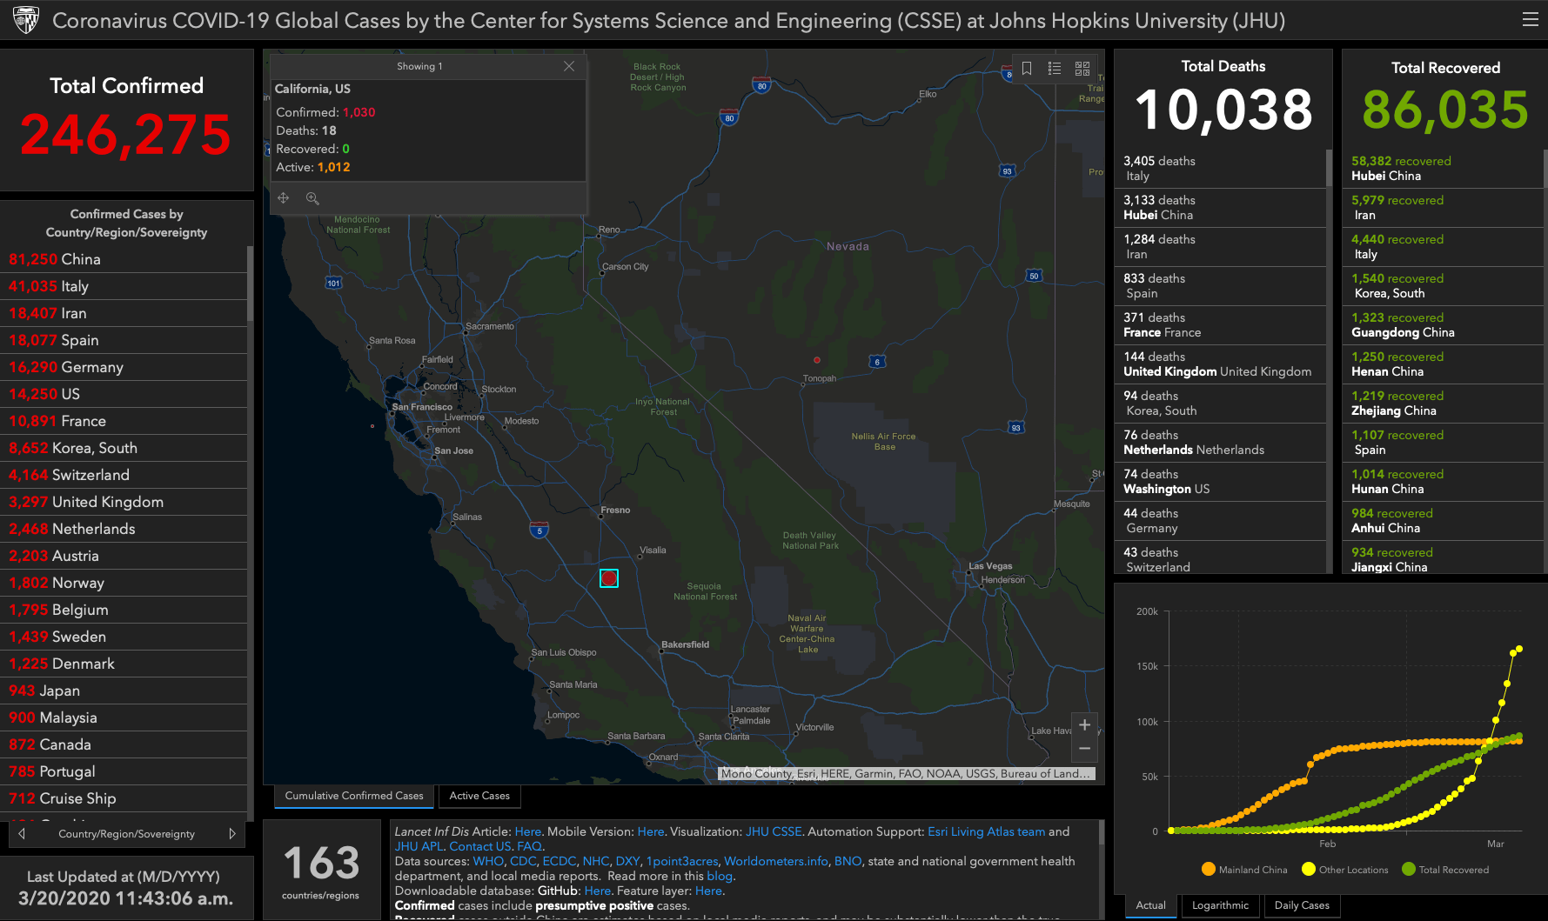This screenshot has width=1548, height=921.
Task: Click map attribution text Mono County, Esri
Action: (x=905, y=773)
